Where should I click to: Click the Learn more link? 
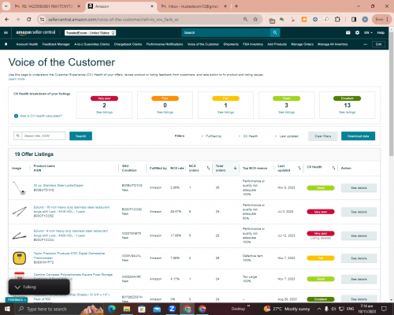[17, 79]
